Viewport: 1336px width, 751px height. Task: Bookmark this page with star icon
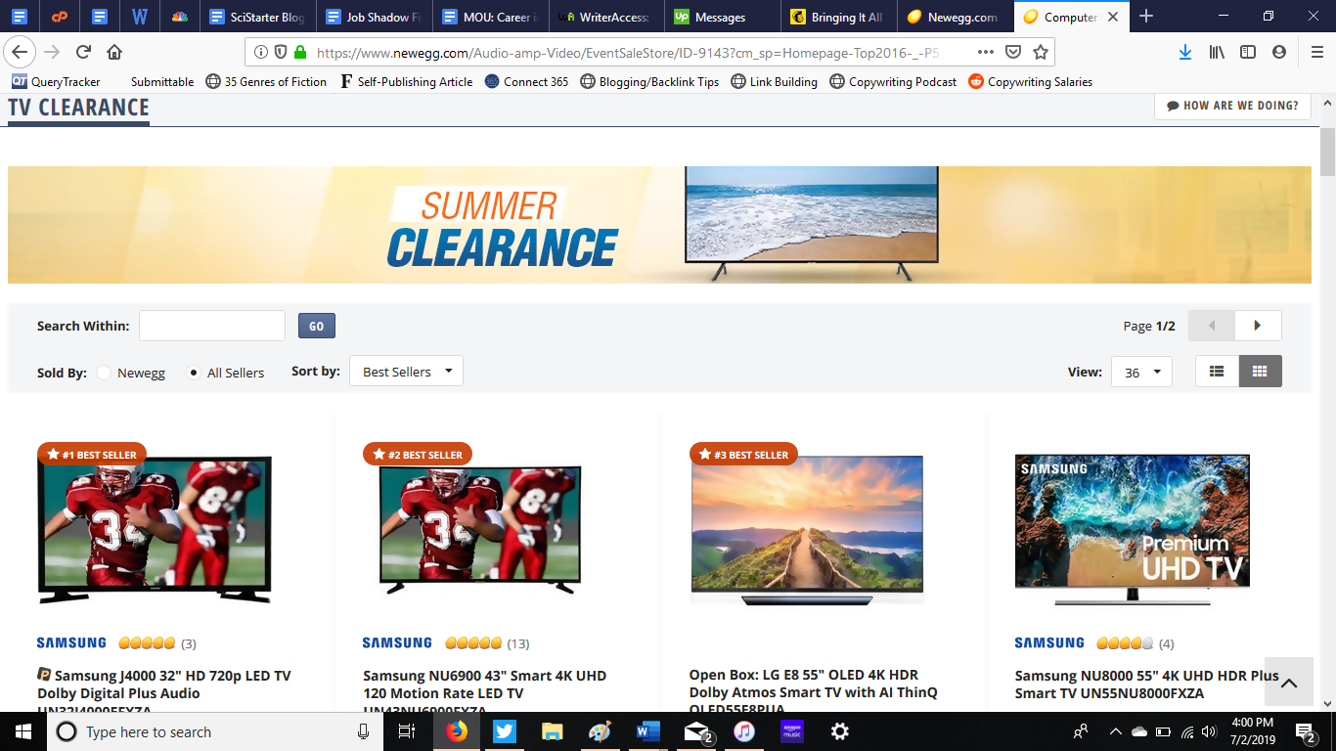(x=1041, y=52)
